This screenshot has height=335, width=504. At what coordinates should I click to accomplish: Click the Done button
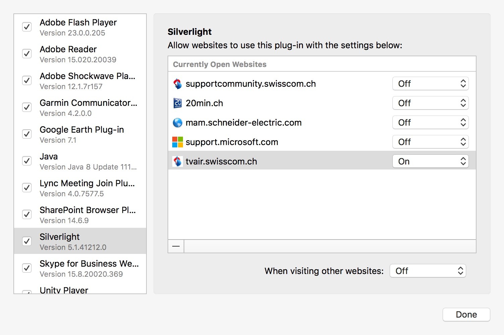pyautogui.click(x=466, y=315)
